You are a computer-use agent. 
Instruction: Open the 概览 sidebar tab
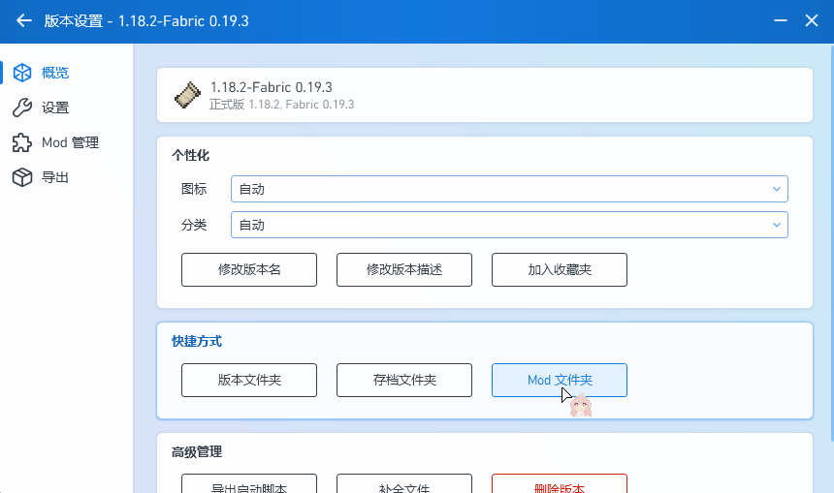66,73
